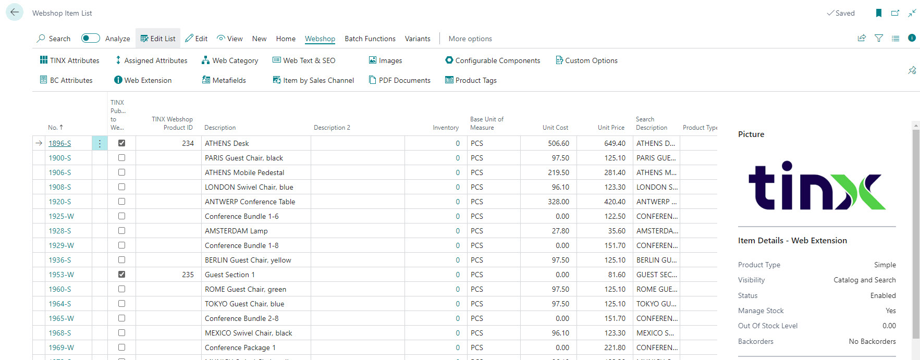This screenshot has width=920, height=360.
Task: Click the Unit Price column header
Action: point(611,128)
